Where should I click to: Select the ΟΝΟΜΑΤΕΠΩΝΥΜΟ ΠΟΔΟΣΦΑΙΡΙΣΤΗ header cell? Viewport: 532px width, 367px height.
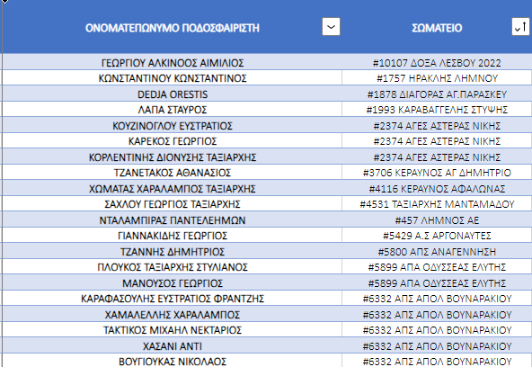pos(172,26)
